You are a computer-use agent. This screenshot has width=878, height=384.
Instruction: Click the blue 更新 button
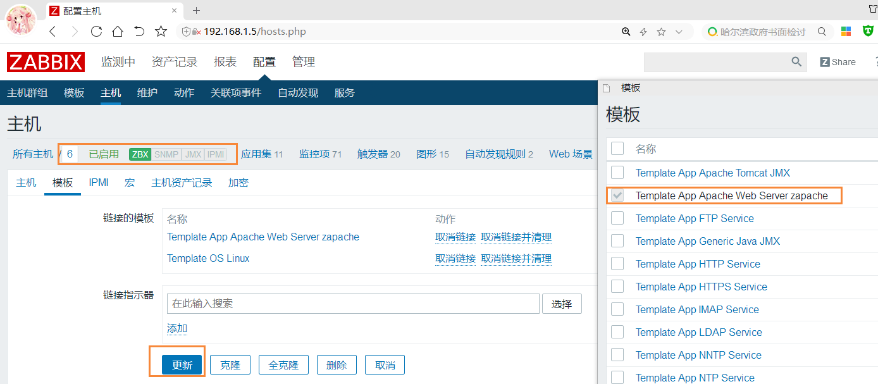[182, 365]
